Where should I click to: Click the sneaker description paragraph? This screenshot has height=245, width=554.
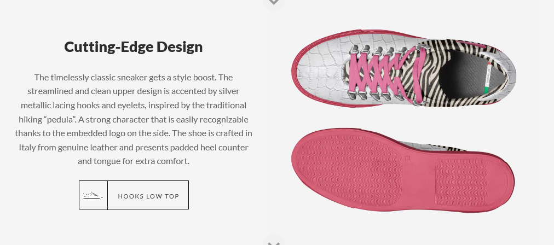pos(134,119)
